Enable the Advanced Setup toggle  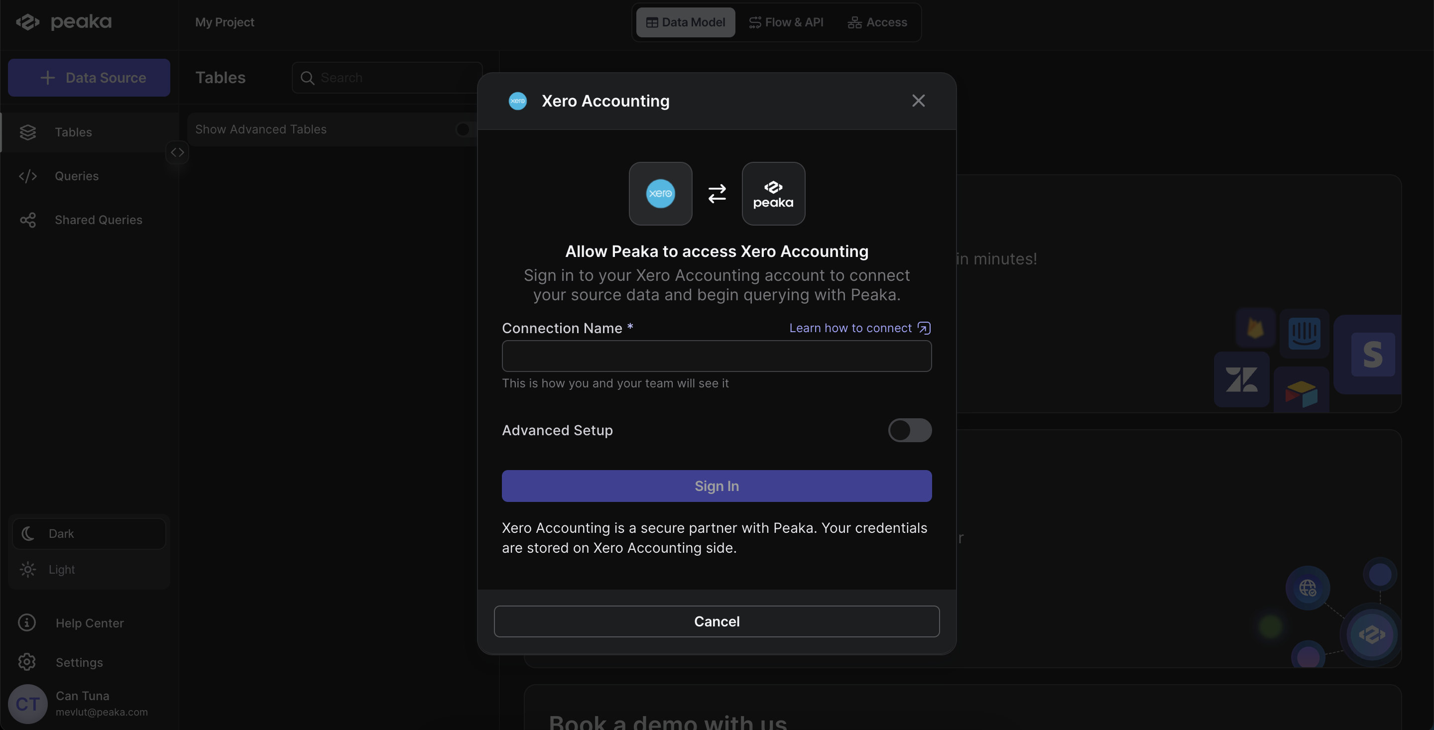910,430
